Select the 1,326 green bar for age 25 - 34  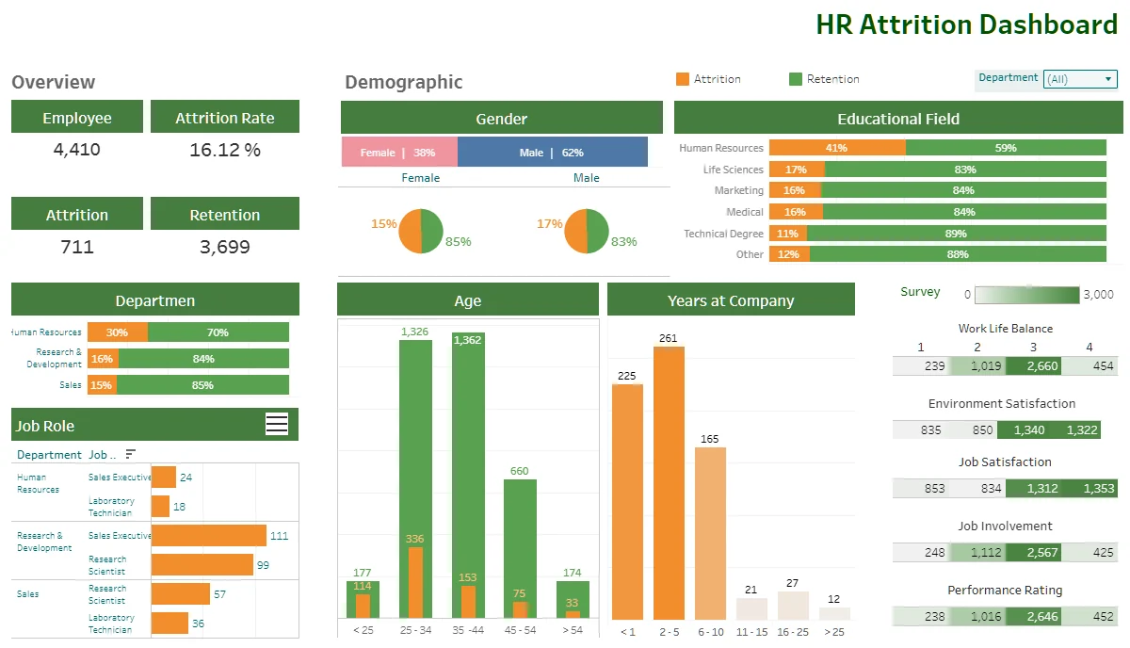[x=415, y=443]
